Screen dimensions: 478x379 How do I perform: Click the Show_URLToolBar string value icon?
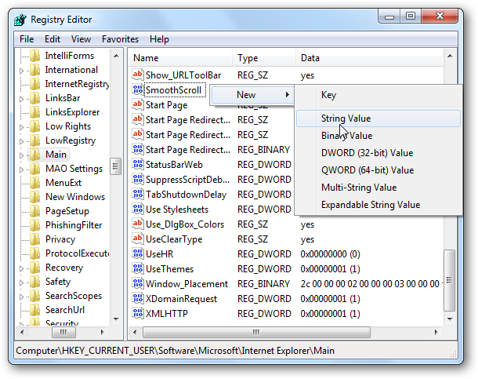138,75
